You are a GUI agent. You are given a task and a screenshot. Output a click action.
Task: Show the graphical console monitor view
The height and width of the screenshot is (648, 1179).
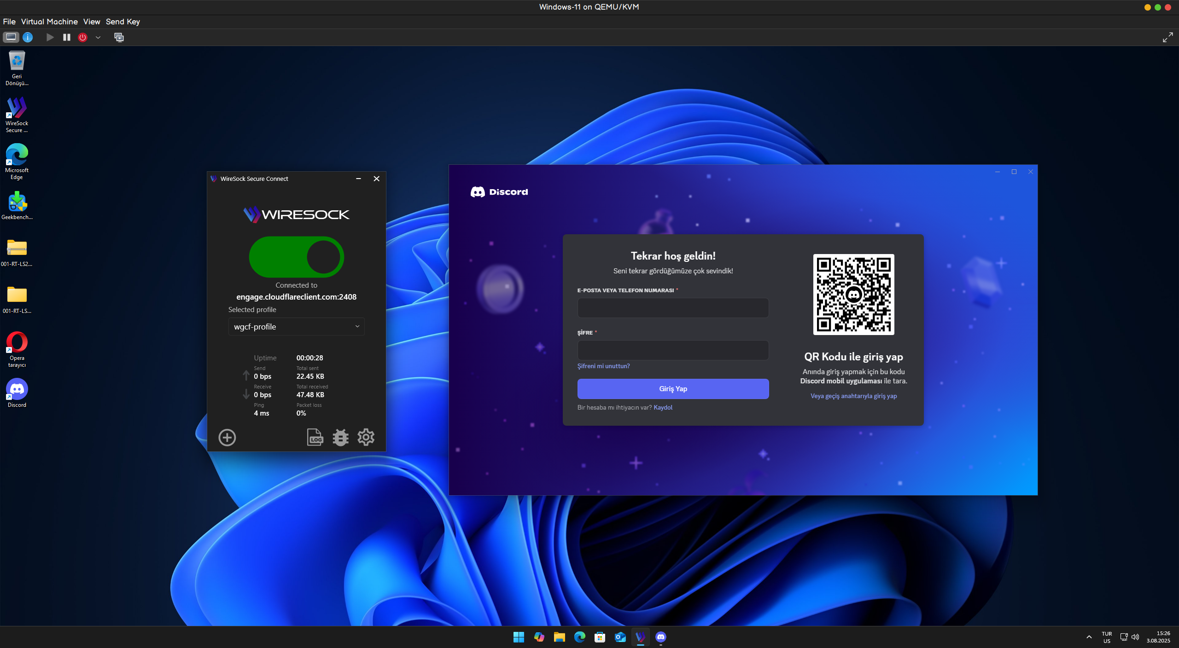[11, 37]
